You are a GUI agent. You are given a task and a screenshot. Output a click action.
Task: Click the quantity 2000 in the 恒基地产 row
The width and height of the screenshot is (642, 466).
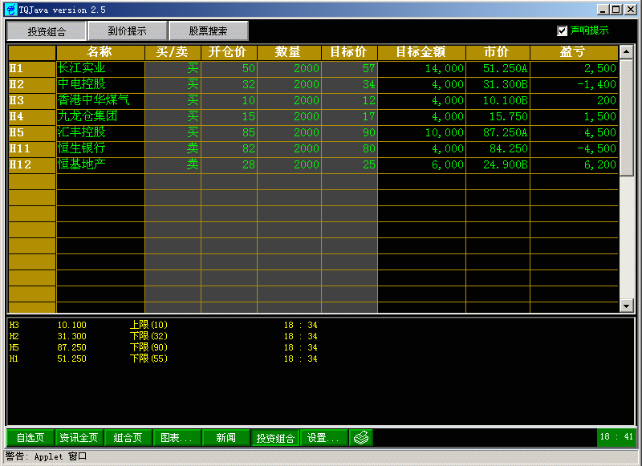click(x=289, y=164)
